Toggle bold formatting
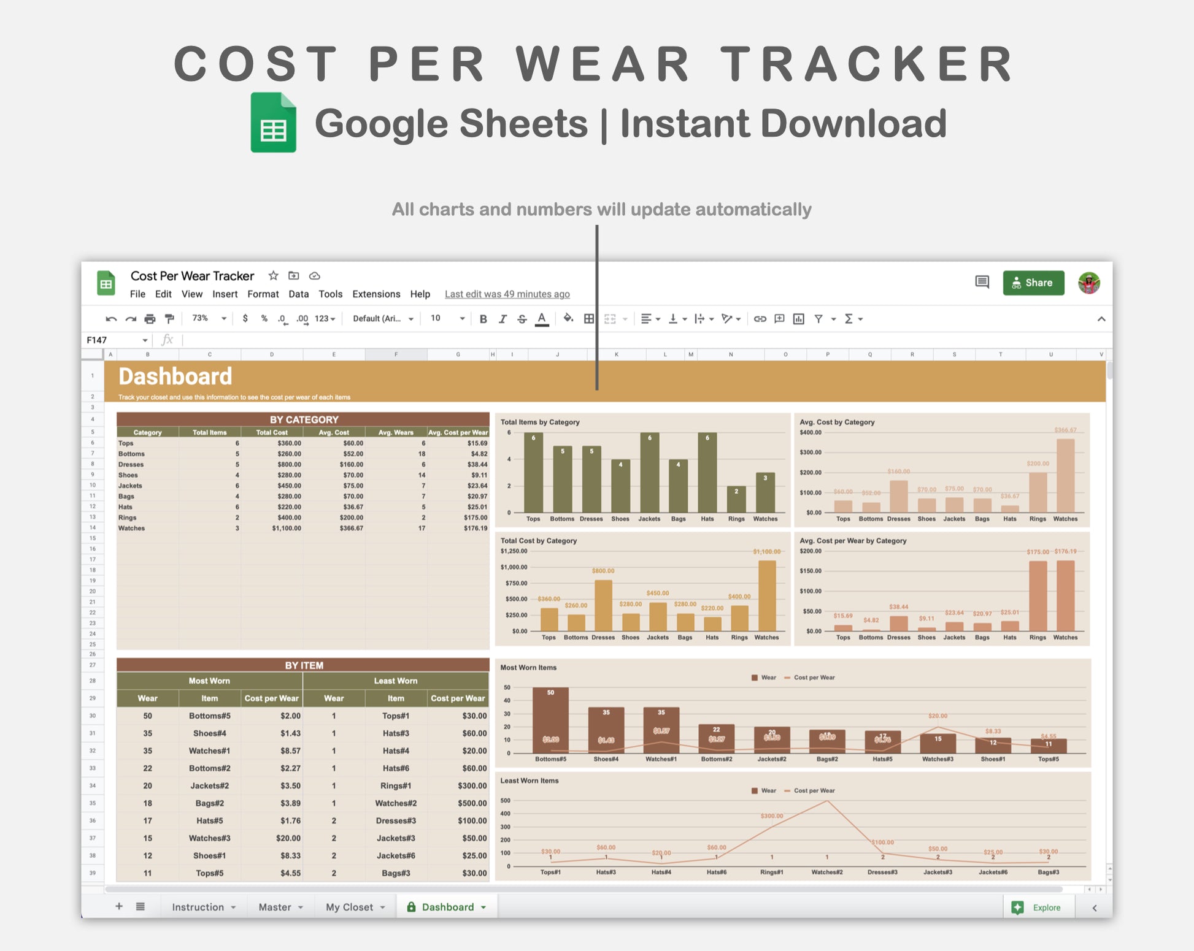1194x951 pixels. [x=483, y=319]
